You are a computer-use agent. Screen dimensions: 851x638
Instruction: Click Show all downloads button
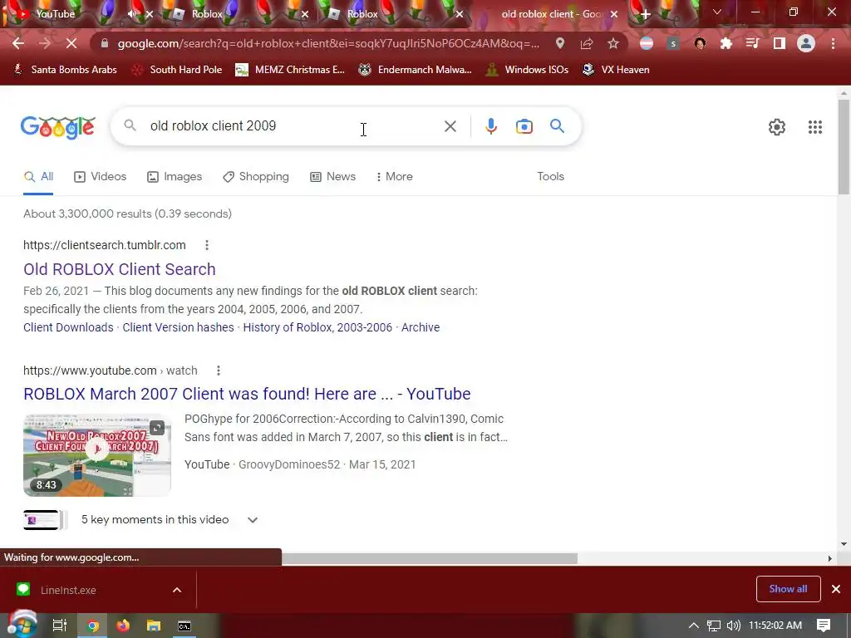pyautogui.click(x=788, y=589)
